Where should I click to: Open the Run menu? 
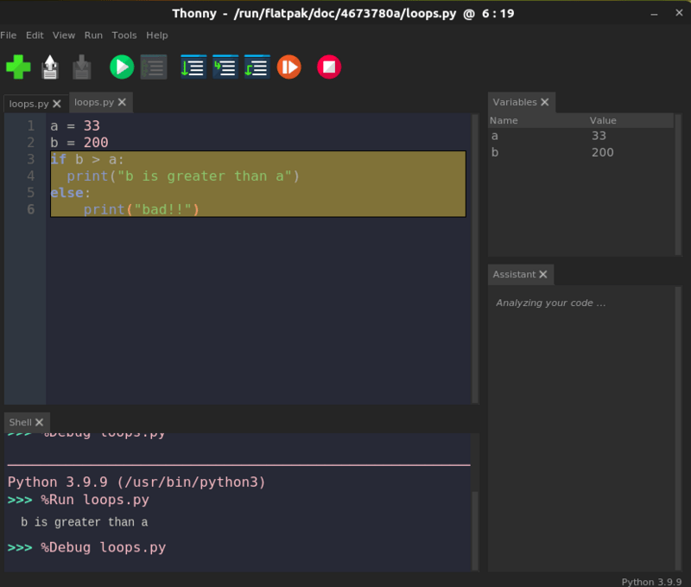pyautogui.click(x=93, y=35)
